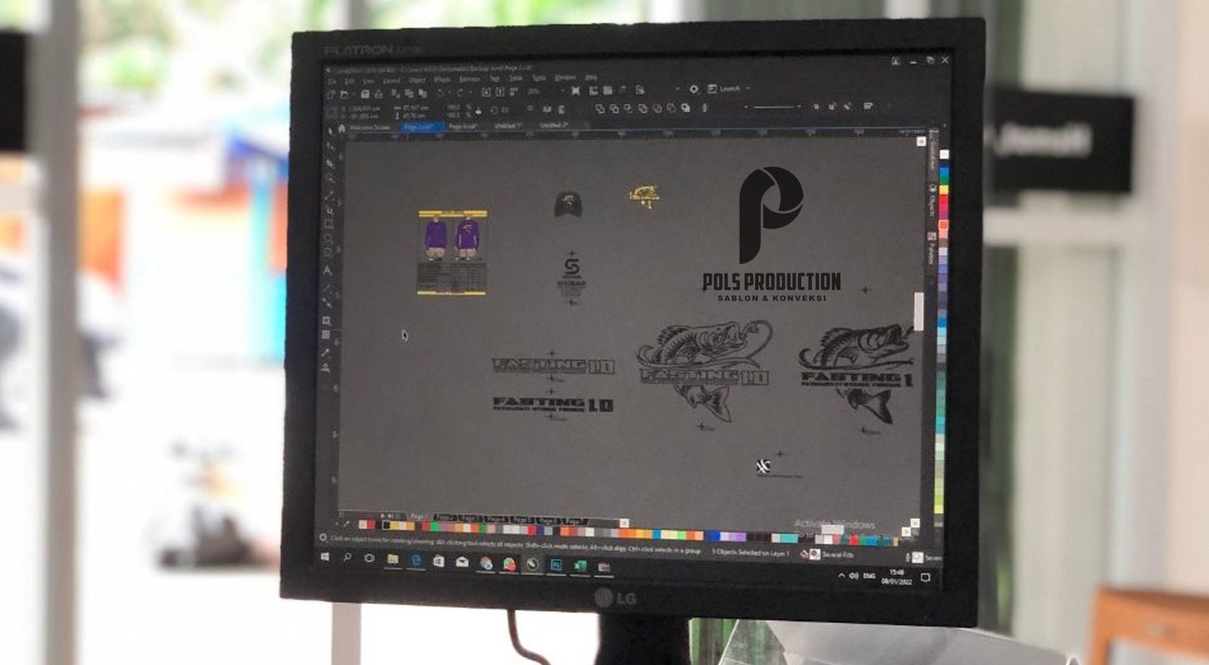Click the volume icon in system tray
1209x665 pixels.
854,576
